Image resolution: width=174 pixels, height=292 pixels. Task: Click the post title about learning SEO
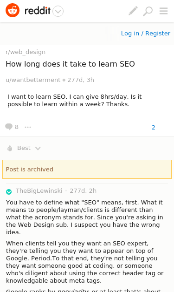pos(70,64)
